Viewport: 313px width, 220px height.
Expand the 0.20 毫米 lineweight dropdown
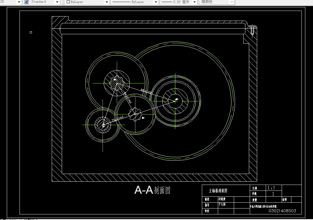(194, 2)
